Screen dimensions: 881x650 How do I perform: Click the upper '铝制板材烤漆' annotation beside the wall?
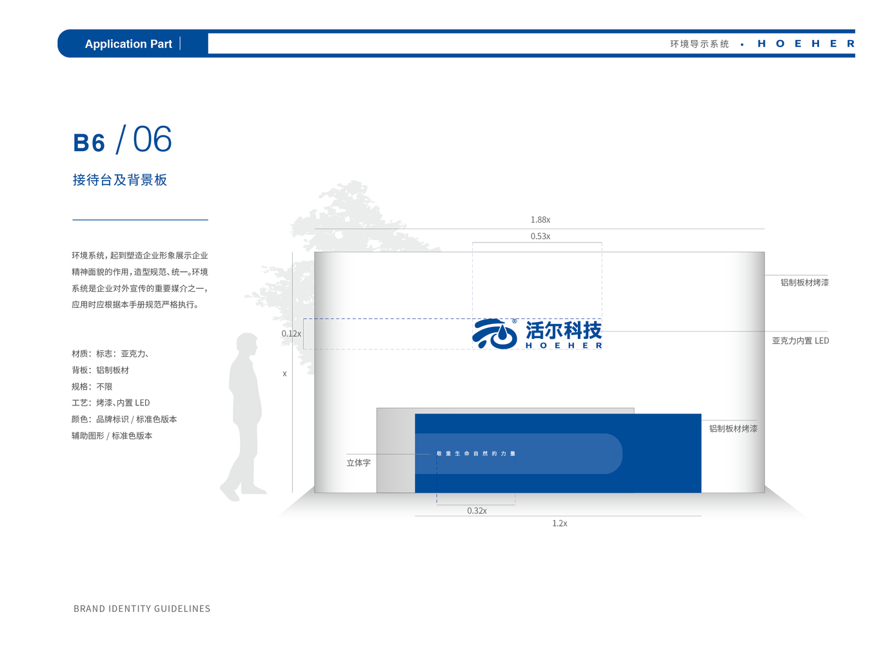point(805,283)
